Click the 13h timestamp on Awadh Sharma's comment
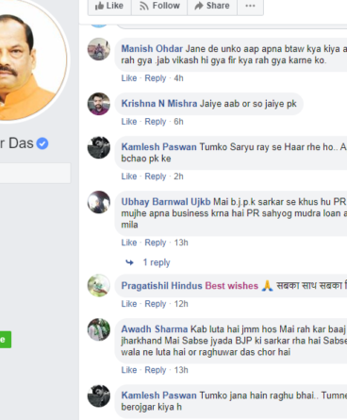The width and height of the screenshot is (347, 420). pyautogui.click(x=181, y=370)
